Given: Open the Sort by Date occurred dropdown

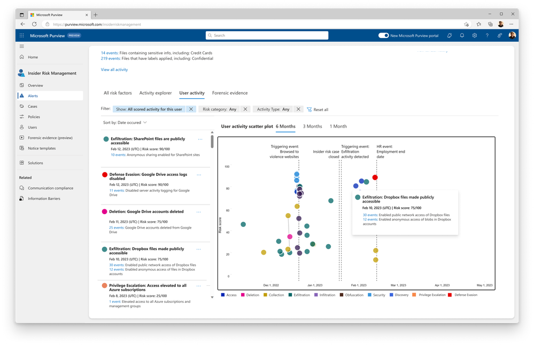Looking at the screenshot, I should (x=125, y=122).
